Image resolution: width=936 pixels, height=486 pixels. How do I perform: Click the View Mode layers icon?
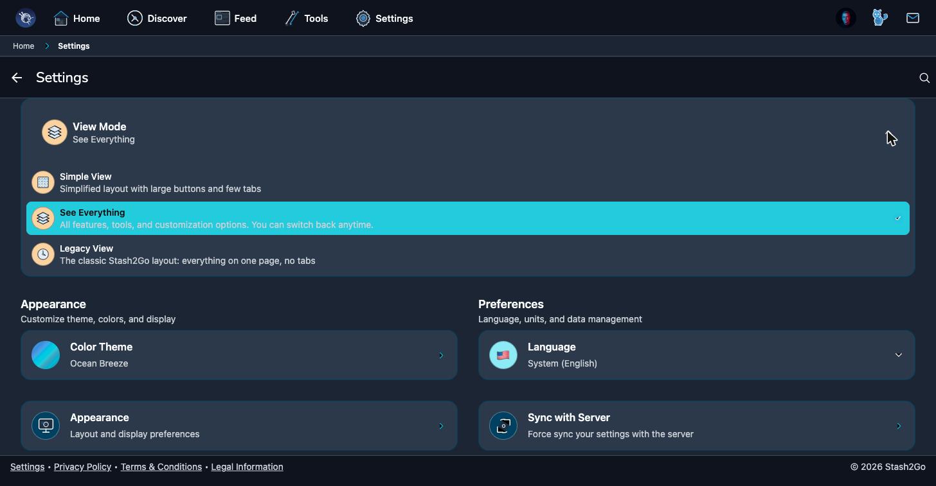point(55,132)
